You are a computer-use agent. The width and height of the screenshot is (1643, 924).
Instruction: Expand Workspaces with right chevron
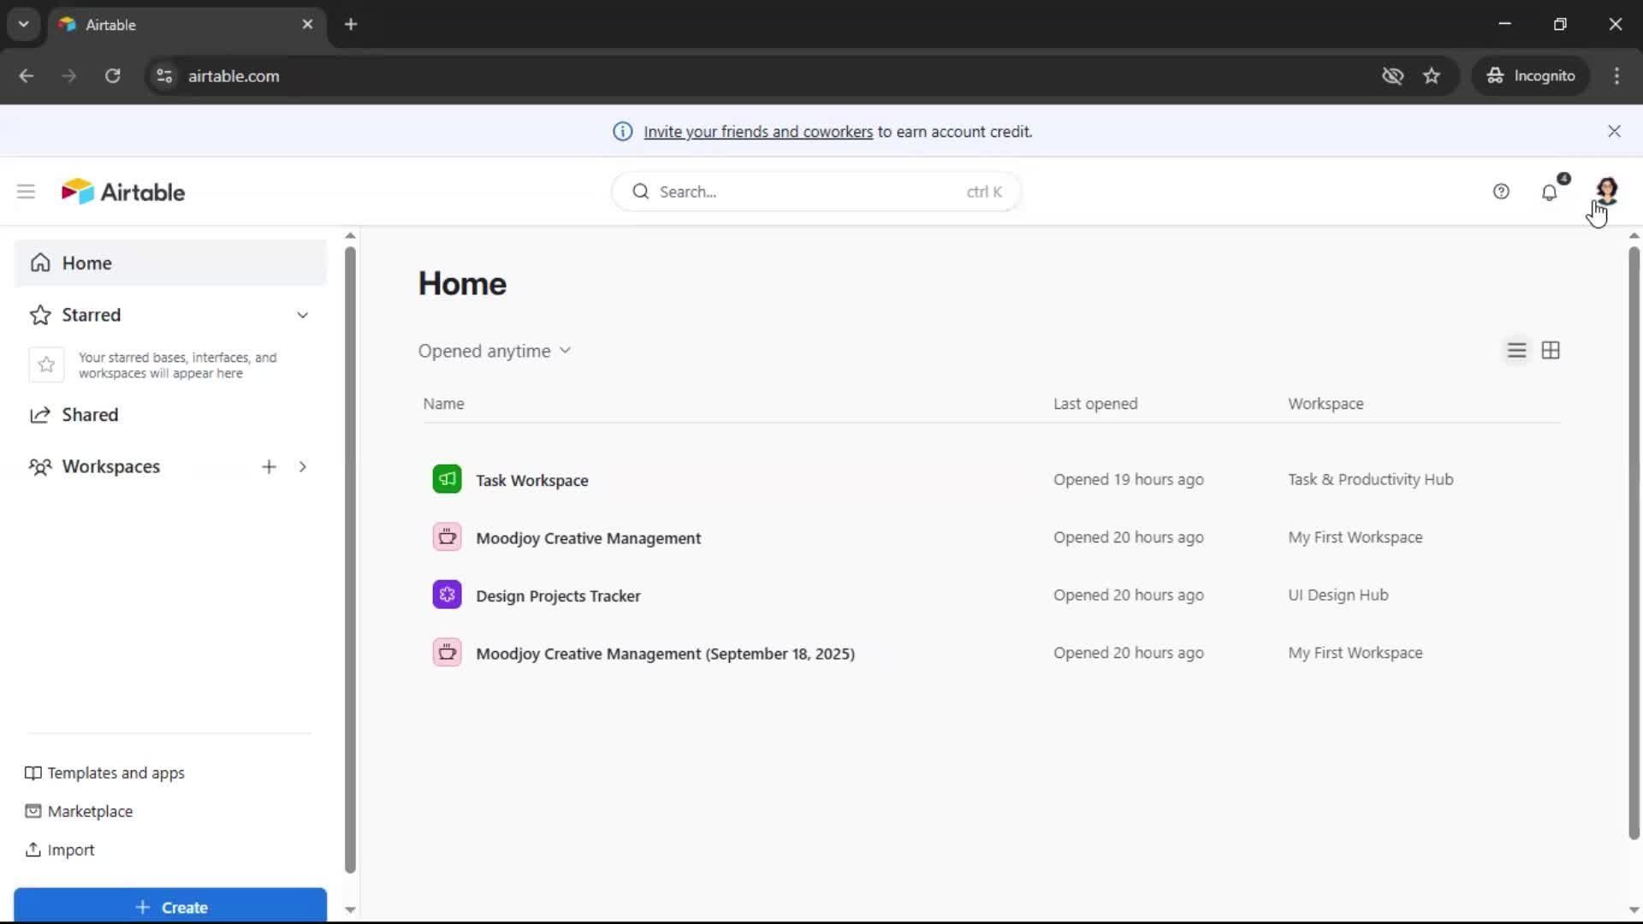(x=302, y=466)
